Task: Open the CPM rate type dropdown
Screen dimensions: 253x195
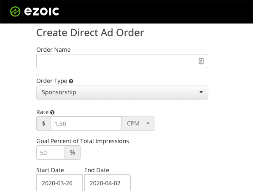Action: click(x=138, y=123)
